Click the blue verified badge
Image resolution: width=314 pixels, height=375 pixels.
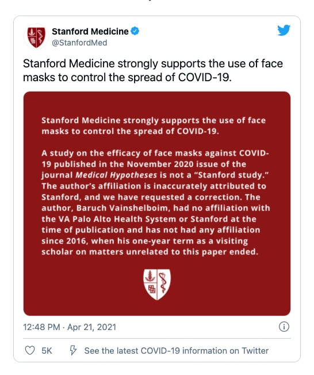pos(135,31)
